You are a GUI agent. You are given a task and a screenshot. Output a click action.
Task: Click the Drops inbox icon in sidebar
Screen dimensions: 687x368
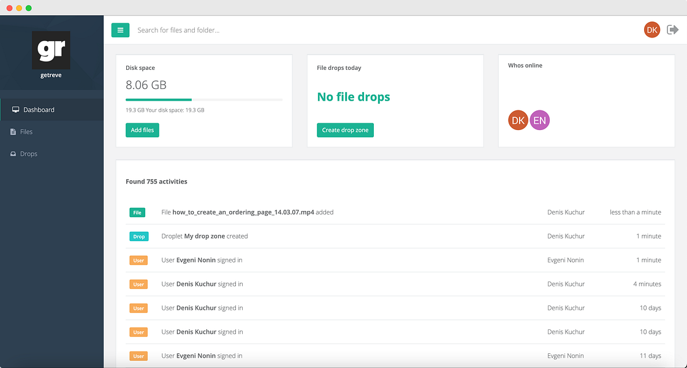(x=13, y=154)
